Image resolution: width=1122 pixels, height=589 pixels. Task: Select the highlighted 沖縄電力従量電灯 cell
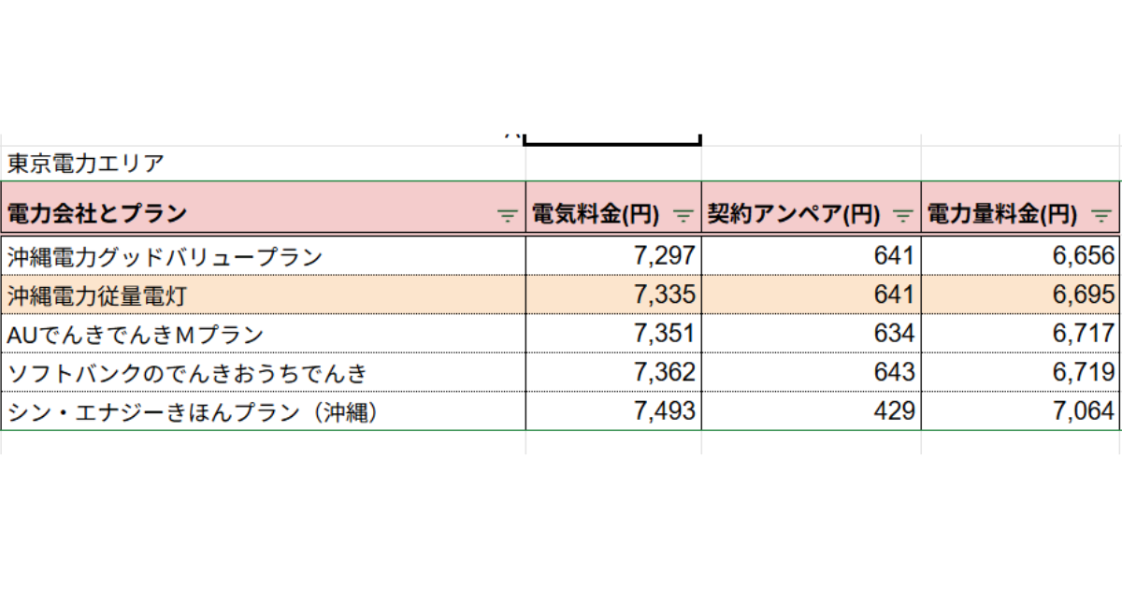pyautogui.click(x=263, y=294)
